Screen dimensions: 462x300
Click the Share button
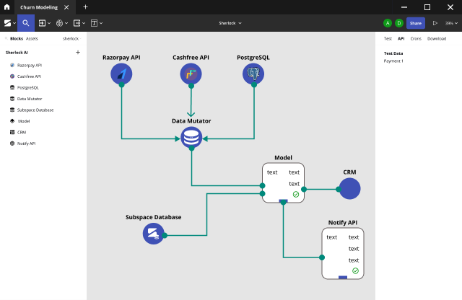point(416,23)
